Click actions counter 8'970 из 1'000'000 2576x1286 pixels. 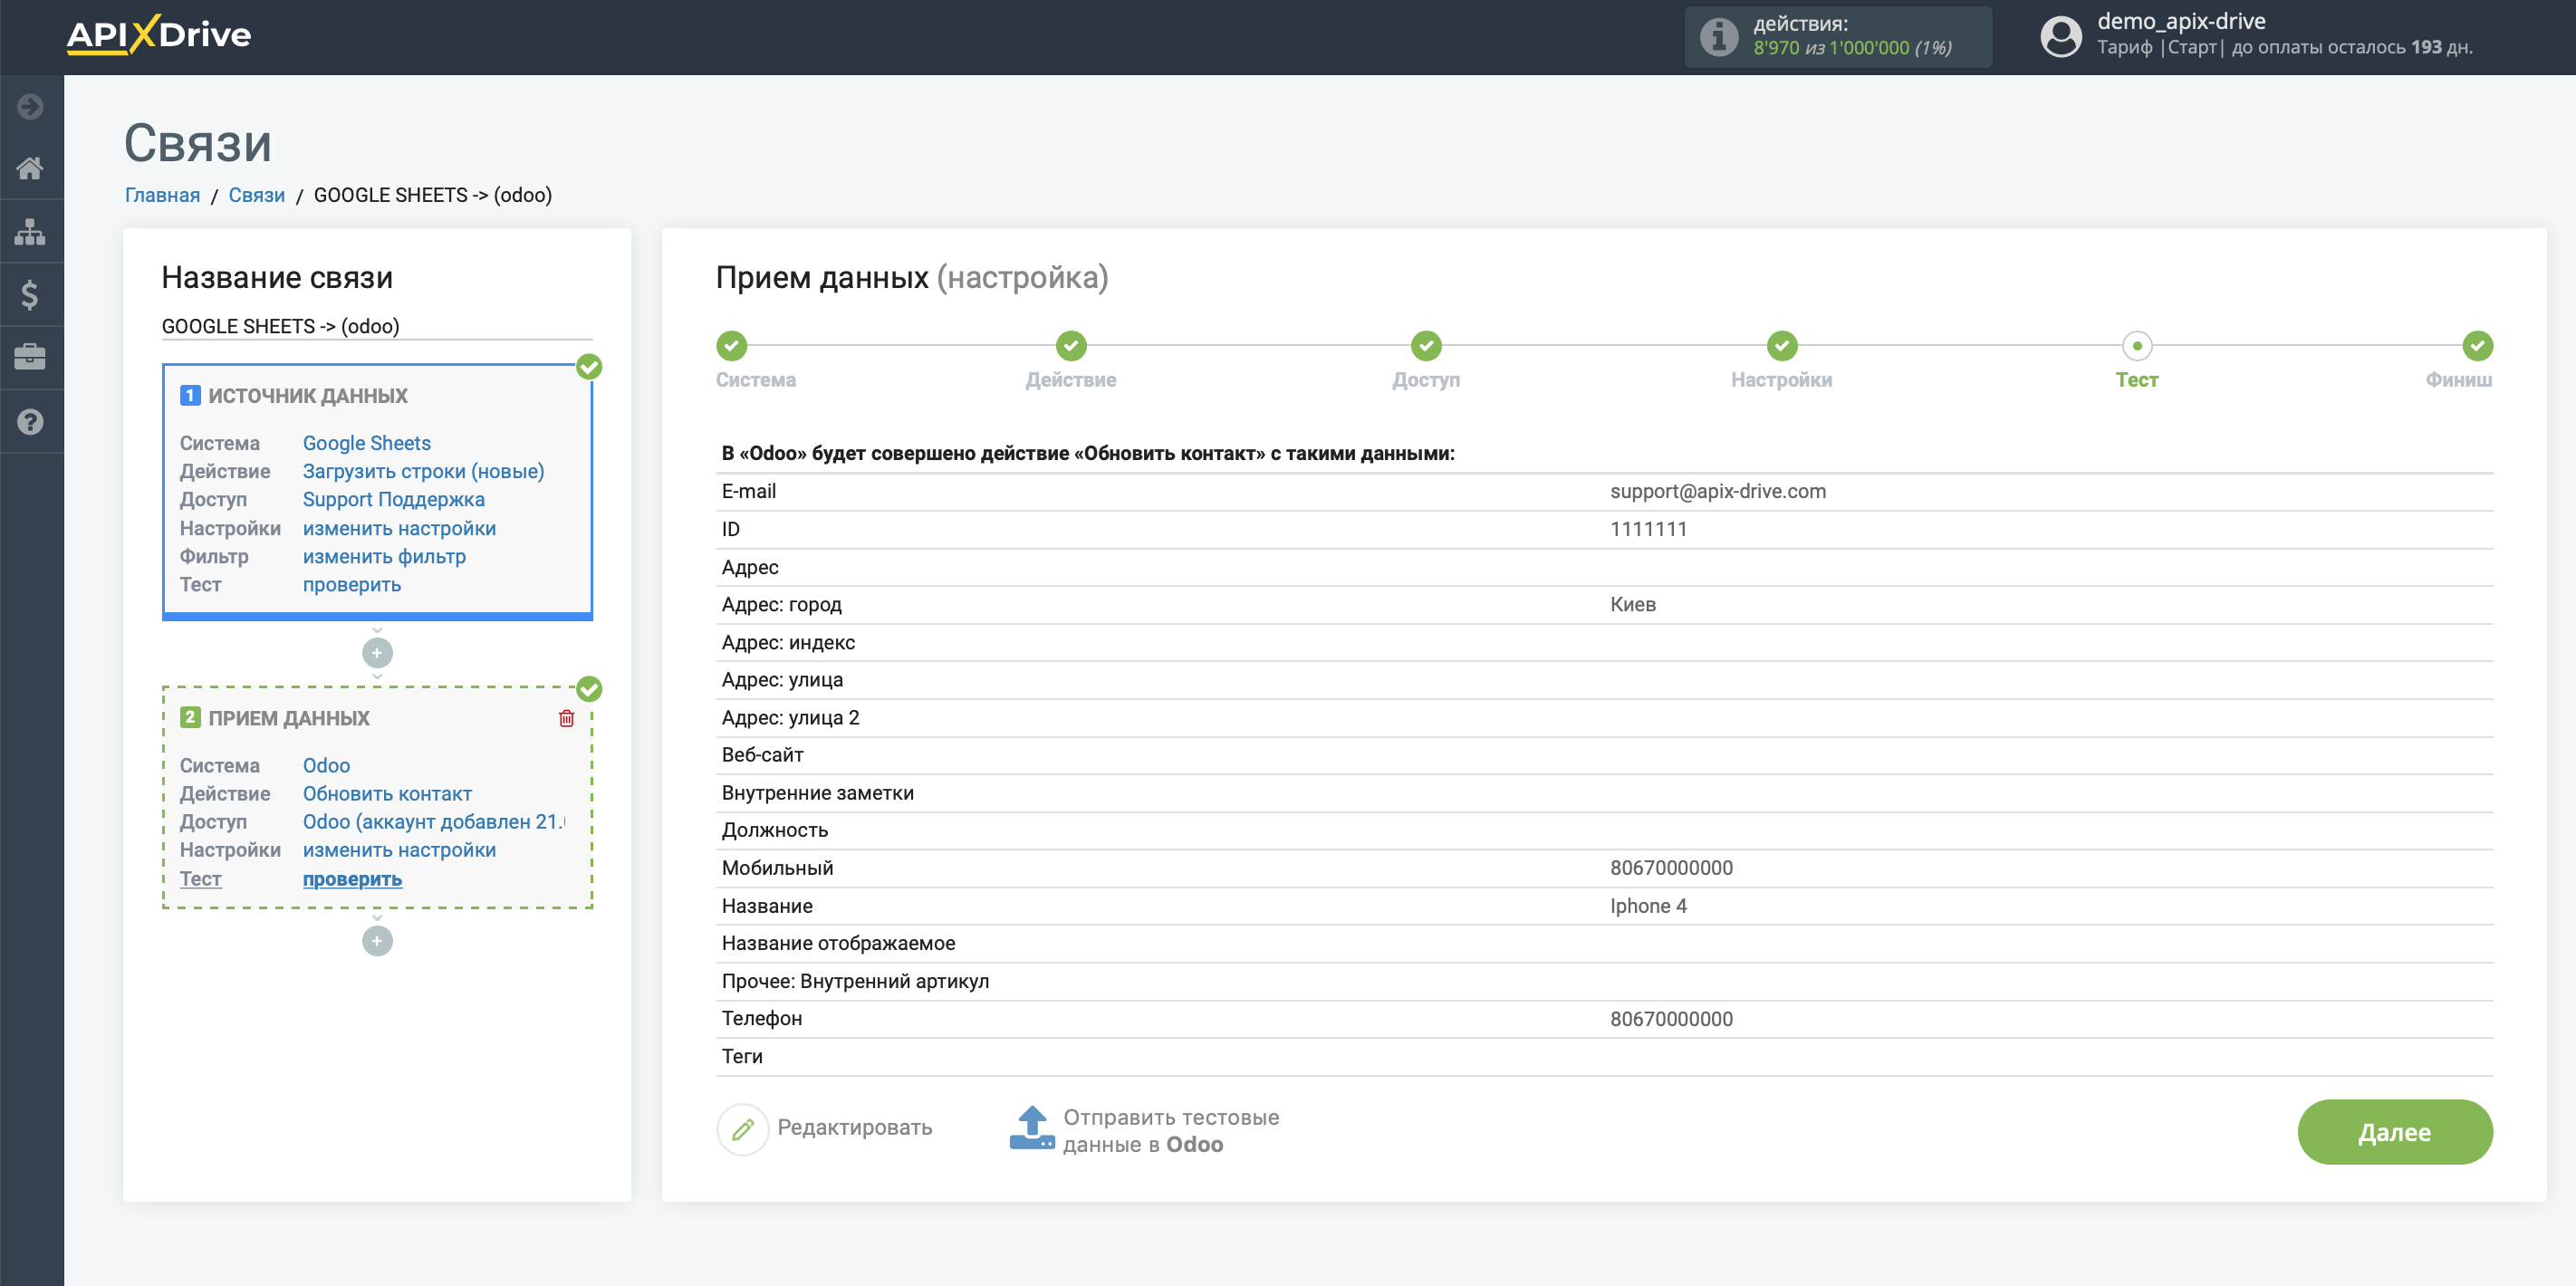1852,47
